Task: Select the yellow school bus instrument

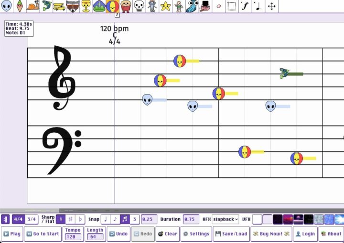Action: click(59, 6)
